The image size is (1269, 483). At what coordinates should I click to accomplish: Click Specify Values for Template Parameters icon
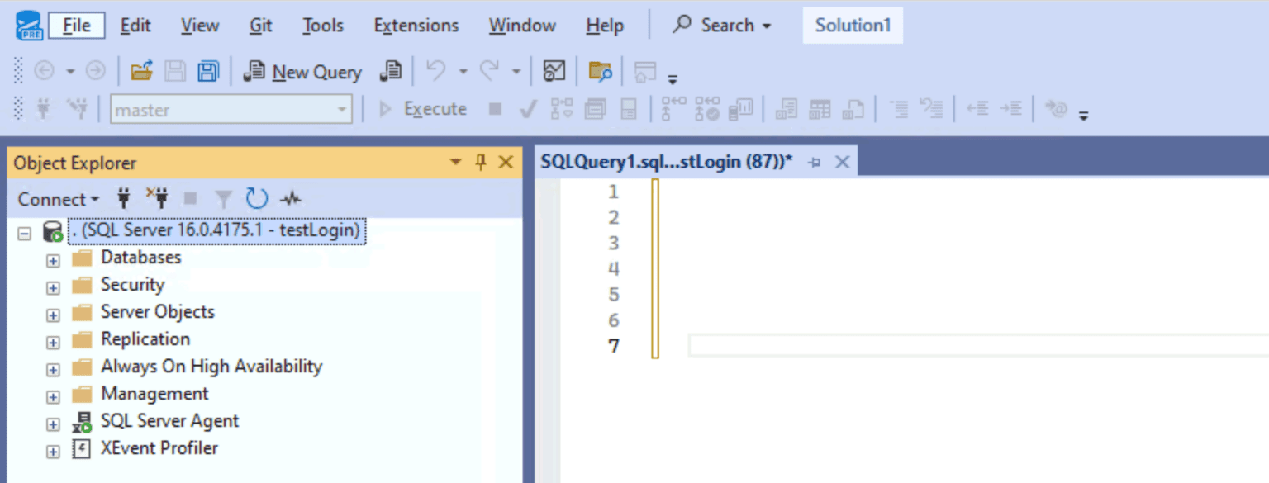1056,108
